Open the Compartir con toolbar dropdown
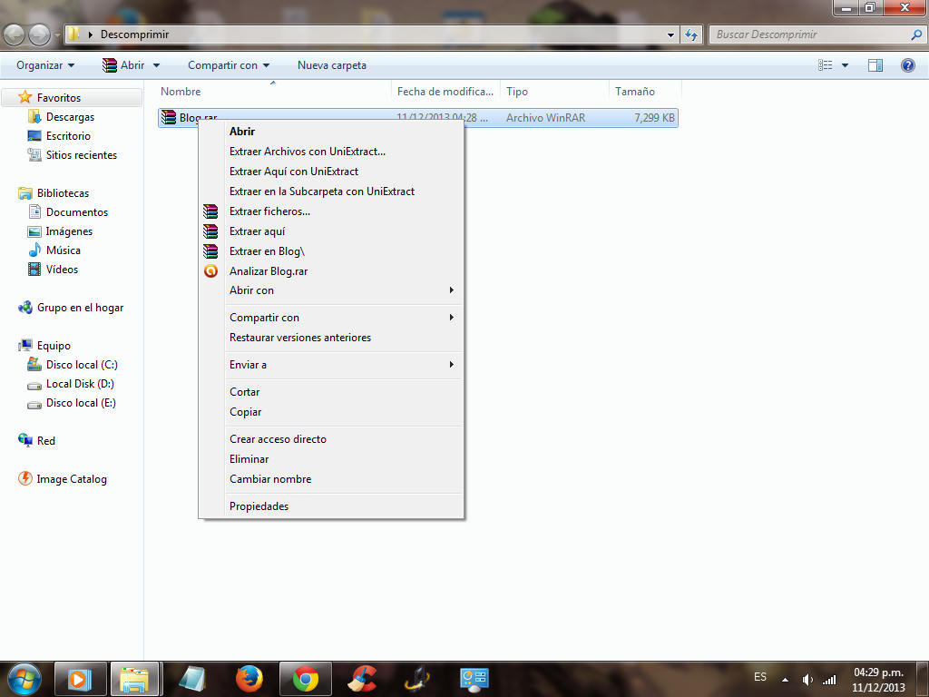 point(229,65)
